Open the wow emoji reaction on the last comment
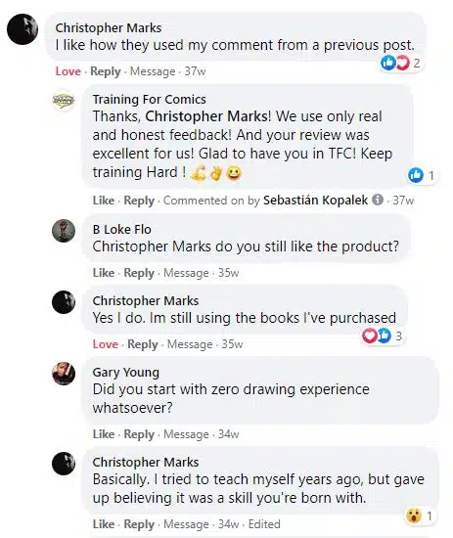453x538 pixels. (x=419, y=516)
